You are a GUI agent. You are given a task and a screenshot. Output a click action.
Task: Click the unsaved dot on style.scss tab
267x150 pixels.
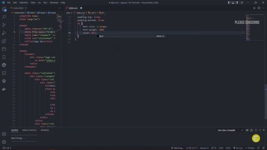[x=81, y=8]
